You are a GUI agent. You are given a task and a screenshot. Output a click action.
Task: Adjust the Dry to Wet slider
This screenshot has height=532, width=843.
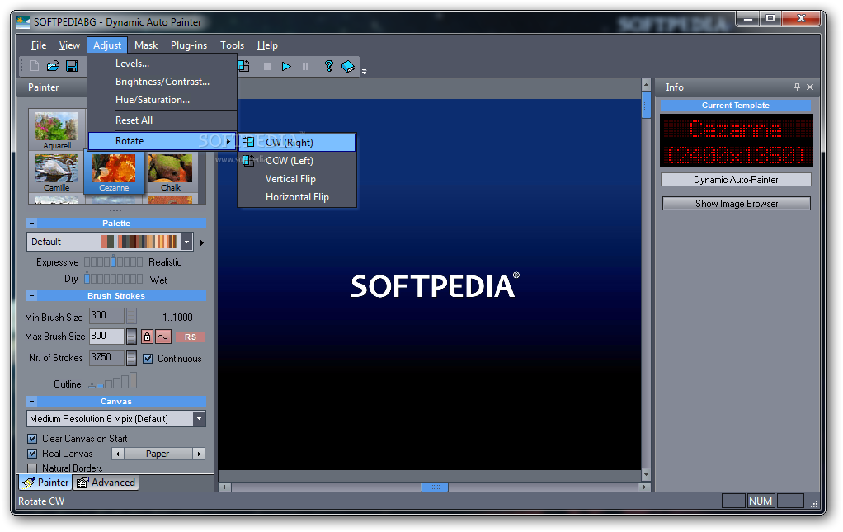click(x=114, y=279)
